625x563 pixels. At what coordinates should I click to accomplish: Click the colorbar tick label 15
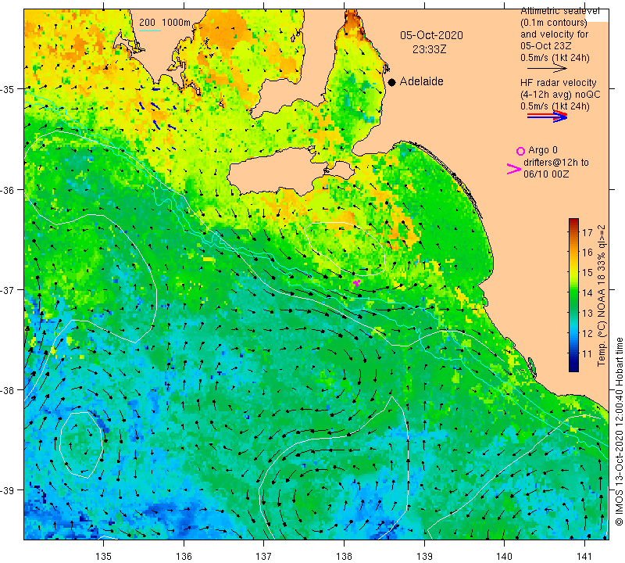[x=587, y=273]
